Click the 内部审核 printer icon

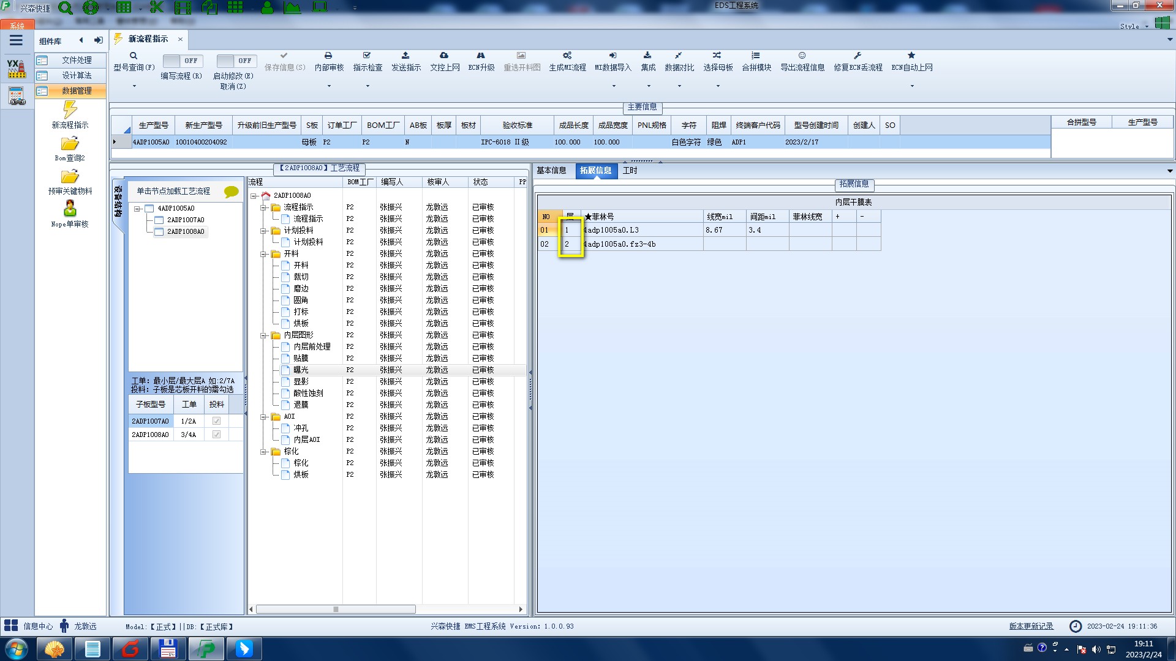pos(328,56)
